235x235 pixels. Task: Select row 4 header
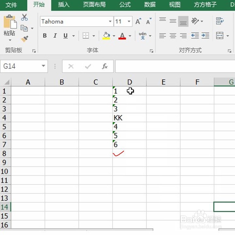coord(6,118)
